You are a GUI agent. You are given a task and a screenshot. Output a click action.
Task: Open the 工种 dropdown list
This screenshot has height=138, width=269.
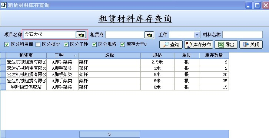coord(197,35)
